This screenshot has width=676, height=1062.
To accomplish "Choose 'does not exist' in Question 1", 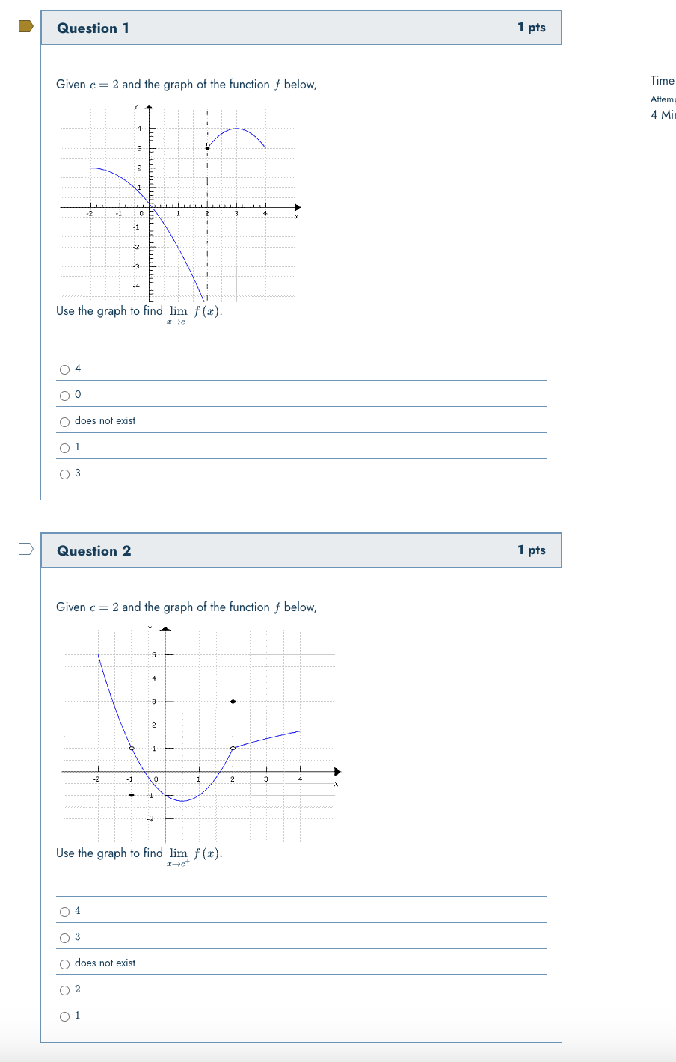I will [64, 421].
